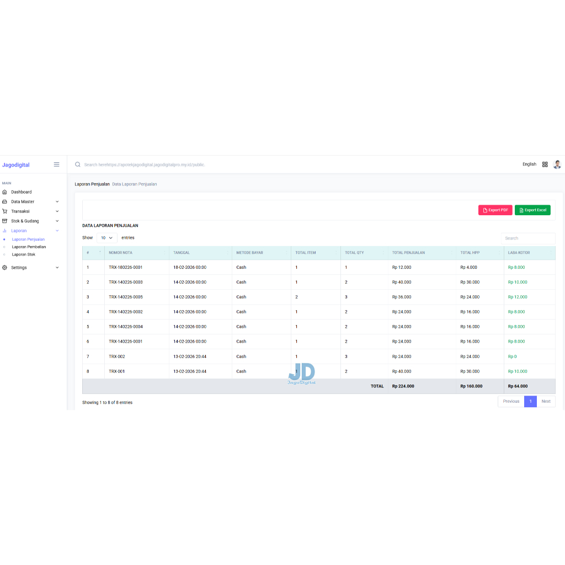
Task: Open the English language selector
Action: 529,164
